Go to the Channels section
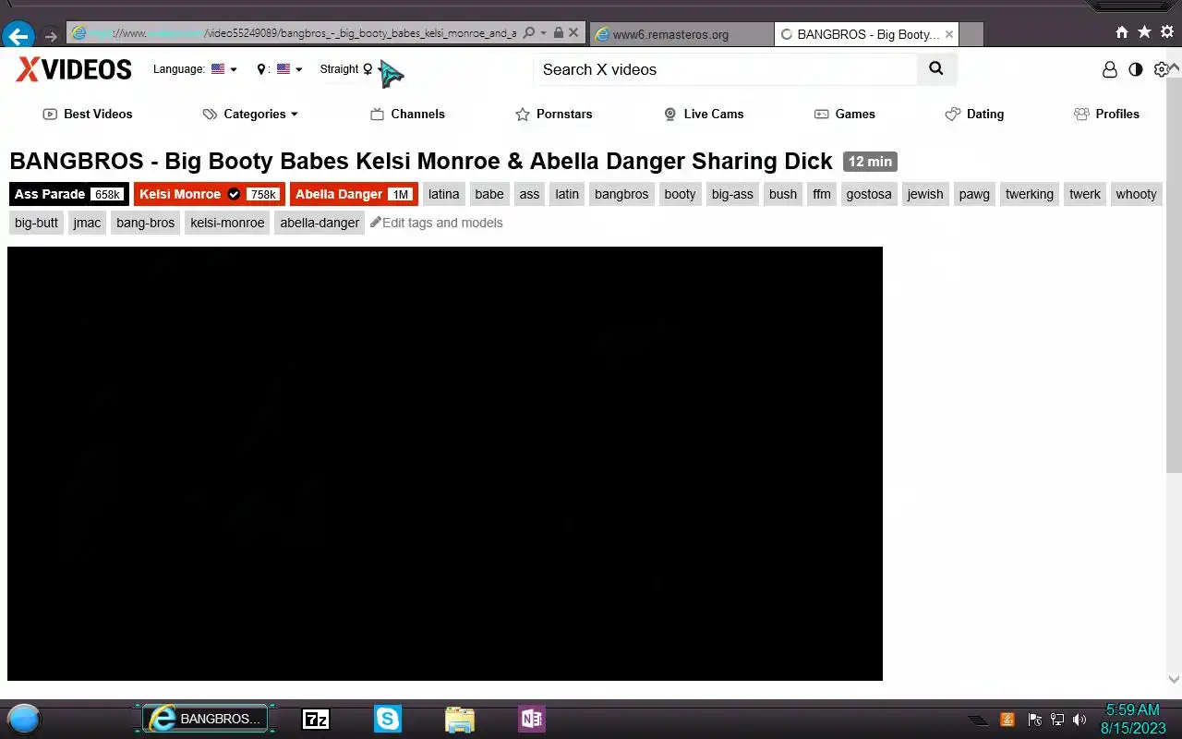This screenshot has height=739, width=1182. tap(407, 114)
